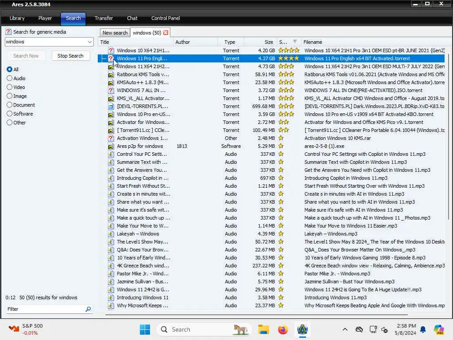The height and width of the screenshot is (340, 453).
Task: Click the Filename column header
Action: 373,42
